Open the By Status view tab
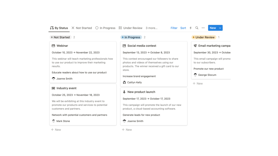 point(59,28)
